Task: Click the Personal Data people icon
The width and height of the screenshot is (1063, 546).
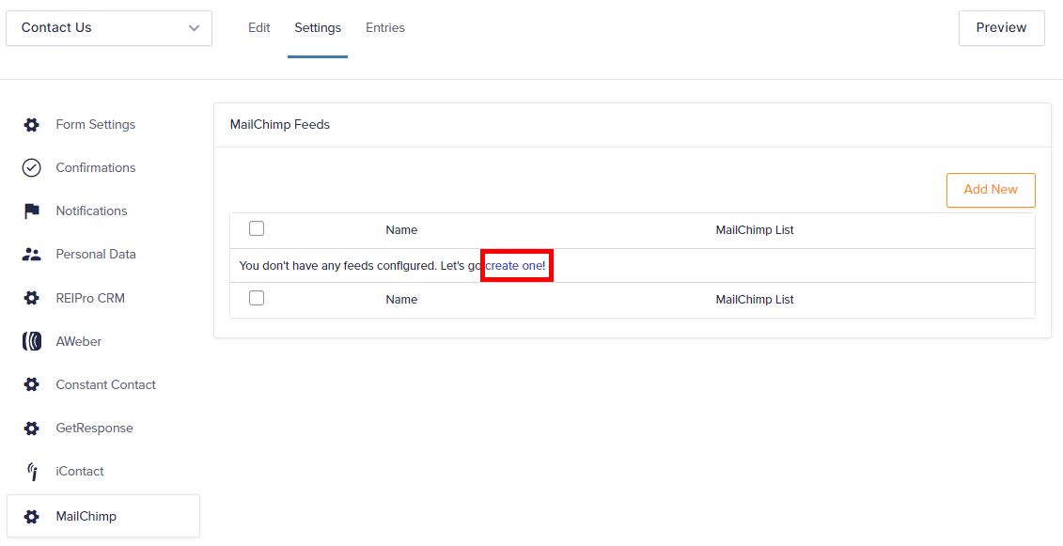Action: coord(31,255)
